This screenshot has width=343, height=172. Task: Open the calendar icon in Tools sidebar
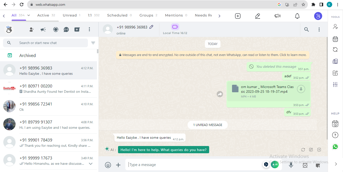coord(335,39)
